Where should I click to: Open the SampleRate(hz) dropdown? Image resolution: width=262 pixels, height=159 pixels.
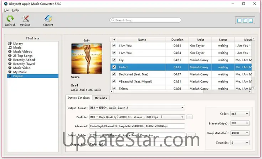point(240,133)
